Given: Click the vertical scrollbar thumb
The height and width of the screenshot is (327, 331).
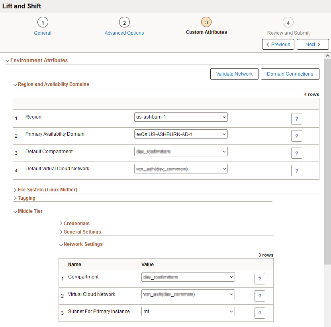Looking at the screenshot, I should click(327, 161).
